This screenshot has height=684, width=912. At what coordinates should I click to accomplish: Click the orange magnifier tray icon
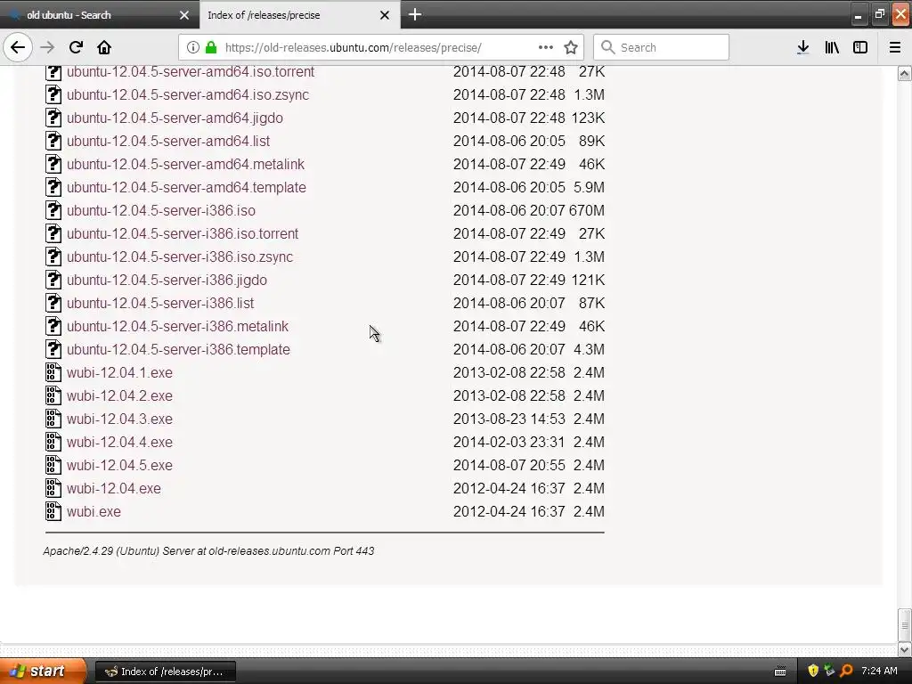pyautogui.click(x=846, y=672)
